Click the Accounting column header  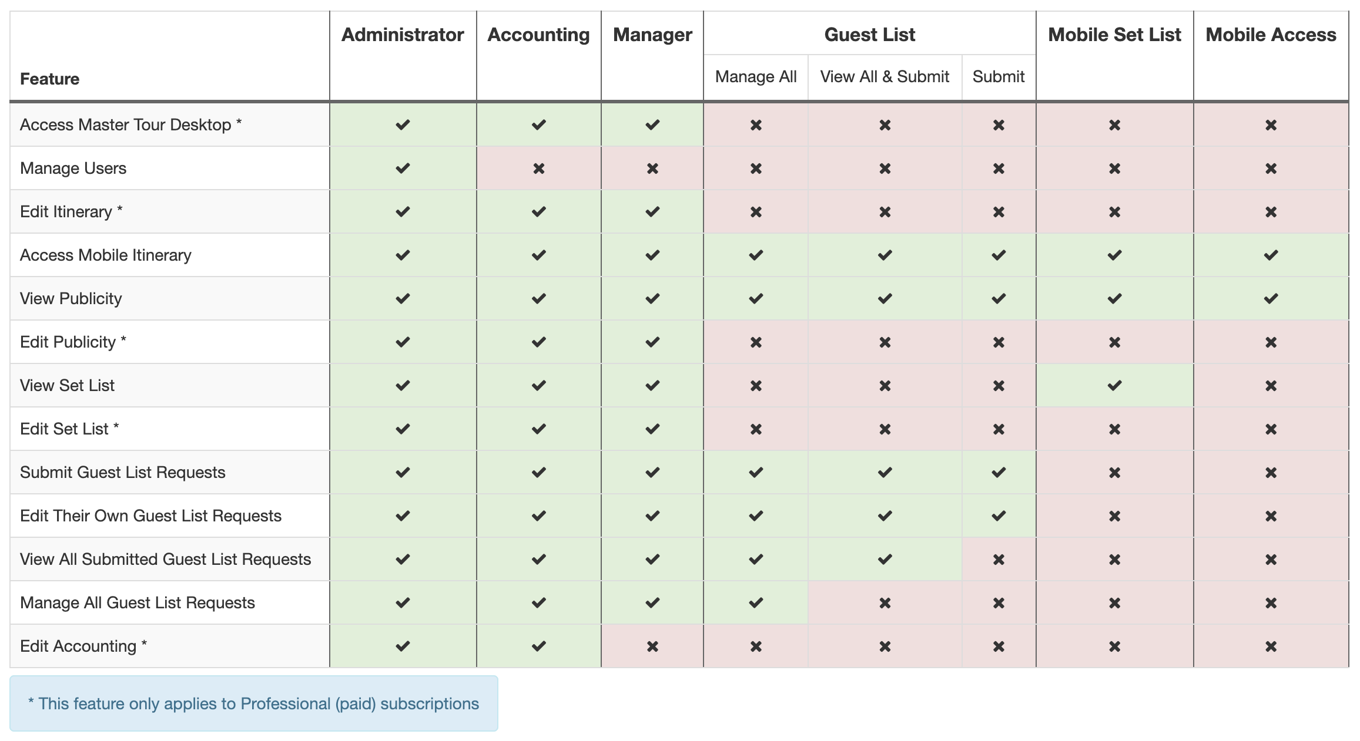pyautogui.click(x=538, y=35)
